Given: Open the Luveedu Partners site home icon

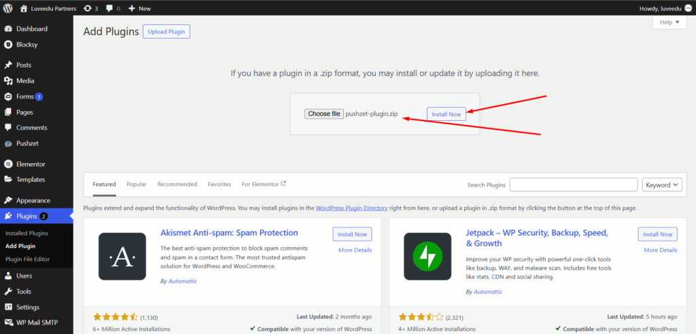Looking at the screenshot, I should [24, 8].
